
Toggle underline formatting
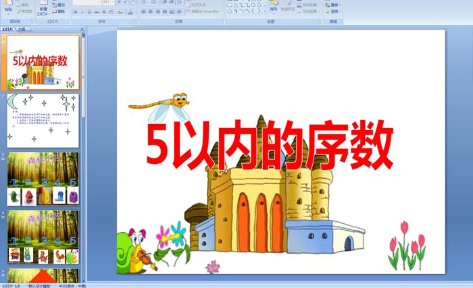tap(88, 12)
